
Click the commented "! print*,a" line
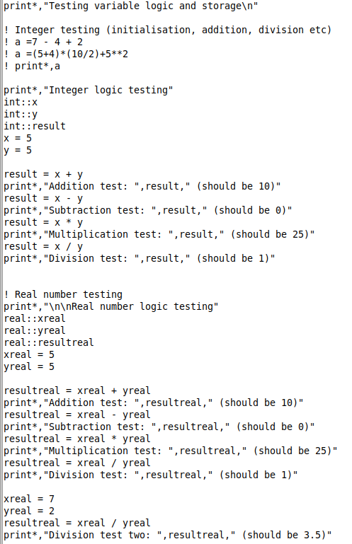32,66
